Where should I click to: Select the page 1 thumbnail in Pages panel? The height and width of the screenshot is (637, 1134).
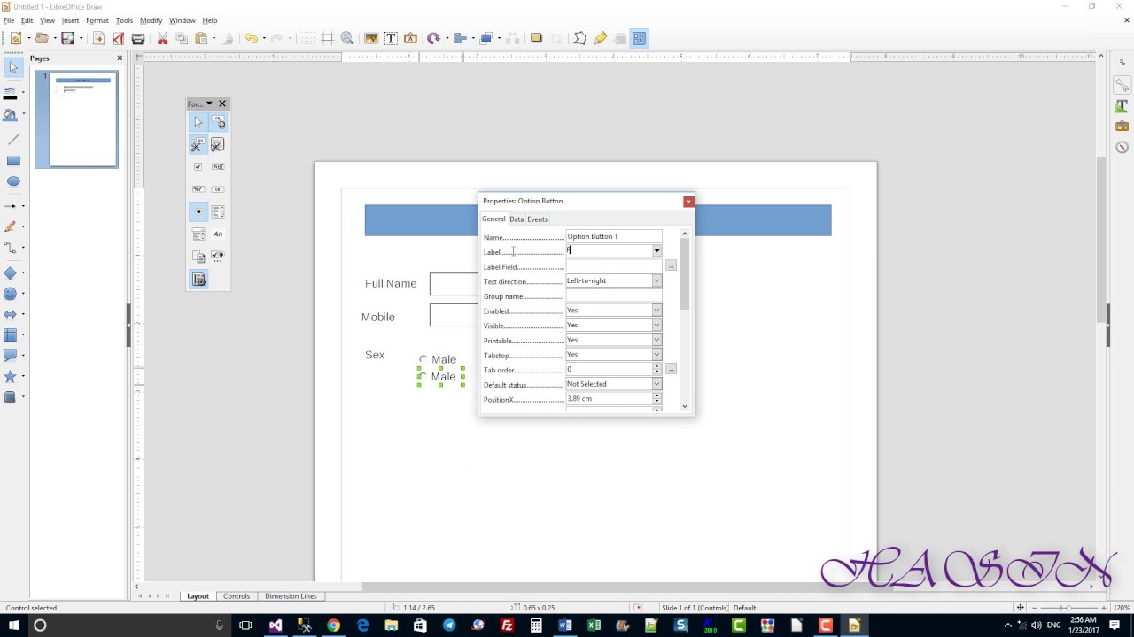click(x=83, y=119)
